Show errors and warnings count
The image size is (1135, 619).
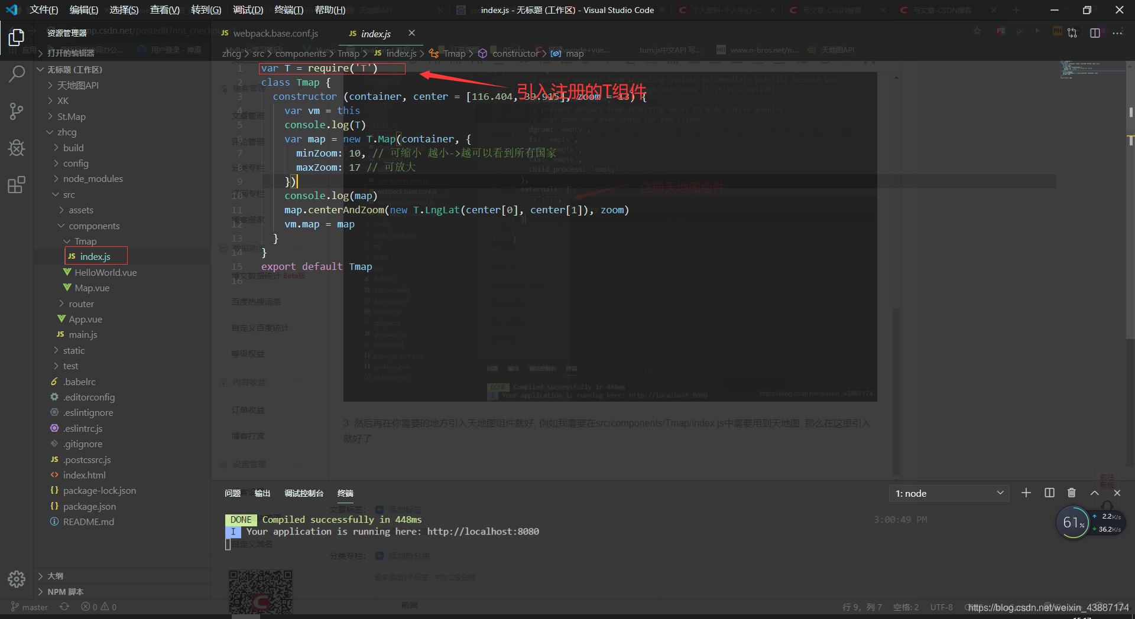99,607
